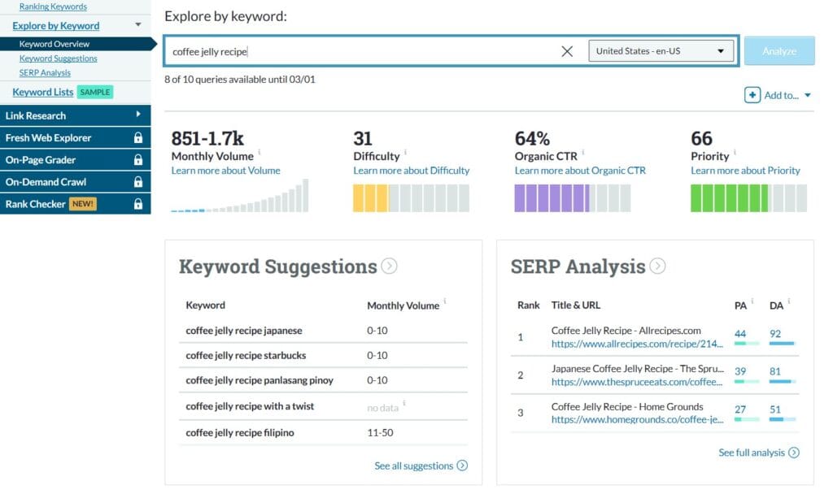Viewport: 833px width, 498px height.
Task: Clear the search field using the X icon
Action: [x=567, y=50]
